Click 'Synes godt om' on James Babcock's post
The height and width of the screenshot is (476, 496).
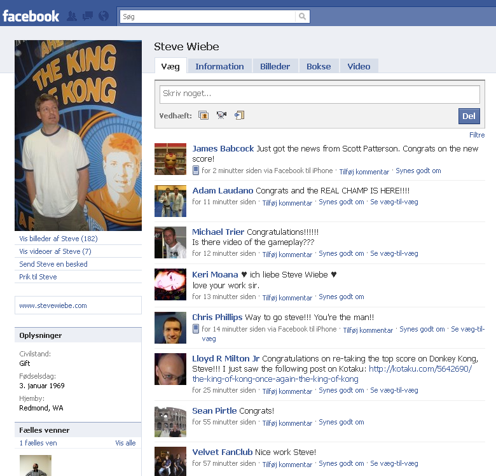click(418, 171)
